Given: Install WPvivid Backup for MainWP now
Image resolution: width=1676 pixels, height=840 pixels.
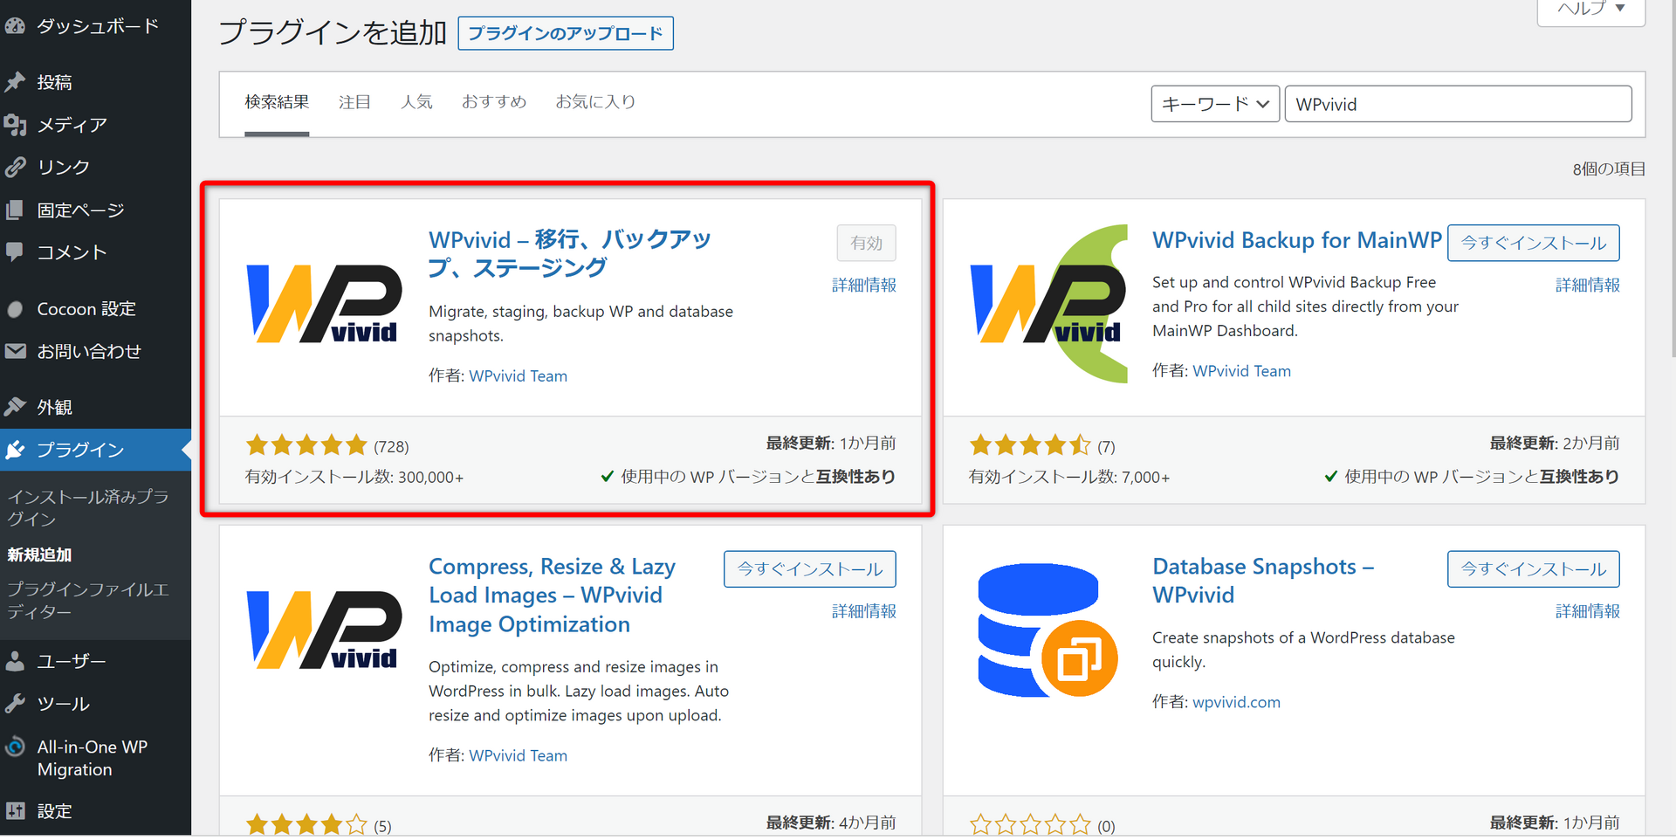Looking at the screenshot, I should click(x=1533, y=243).
